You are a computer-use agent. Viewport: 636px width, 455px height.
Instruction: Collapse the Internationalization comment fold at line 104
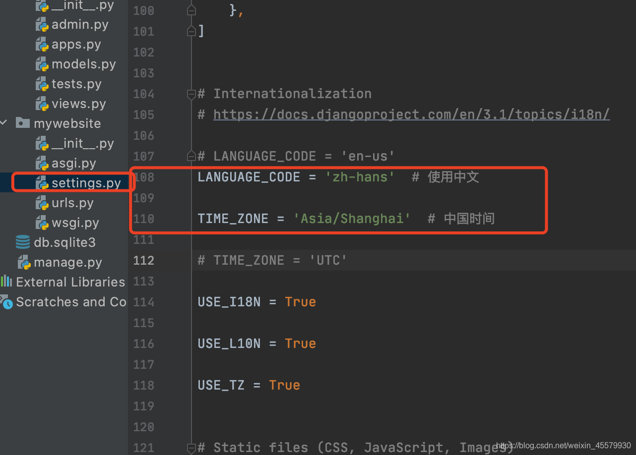pos(191,94)
